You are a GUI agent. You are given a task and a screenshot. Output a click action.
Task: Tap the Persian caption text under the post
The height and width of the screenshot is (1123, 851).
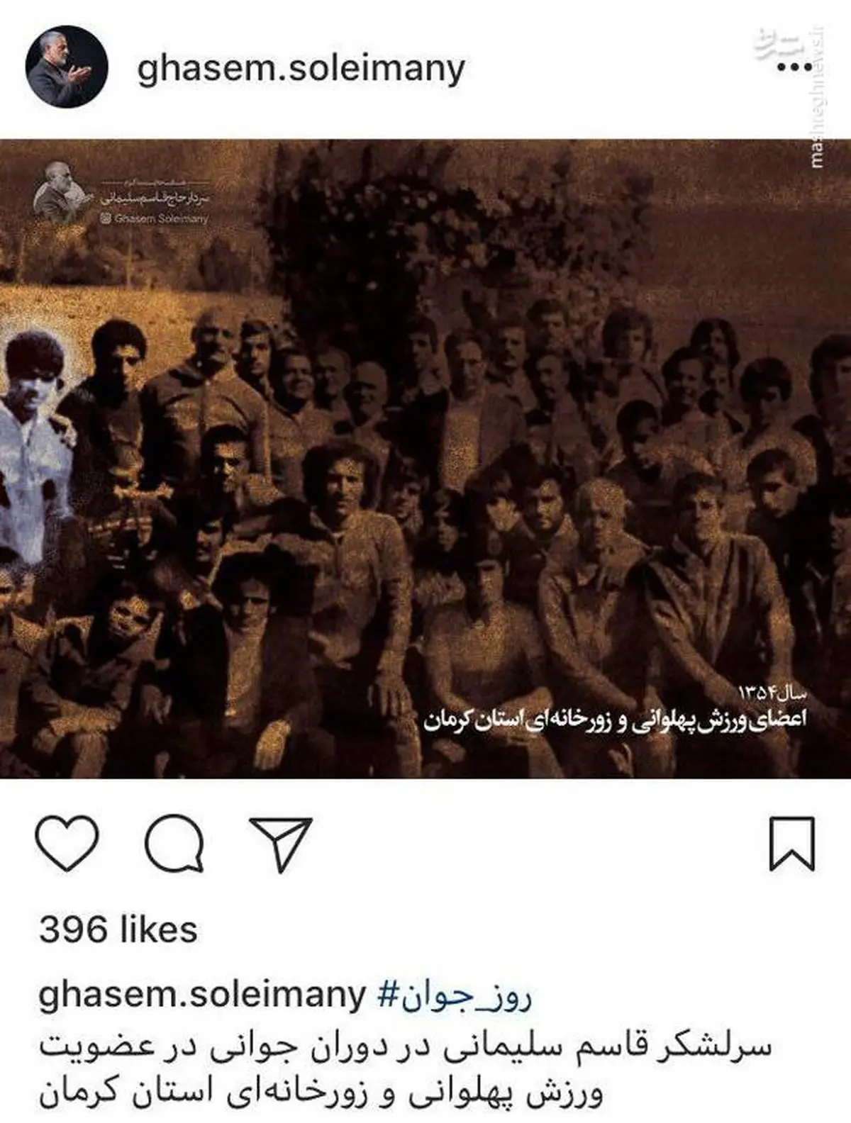point(404,1069)
